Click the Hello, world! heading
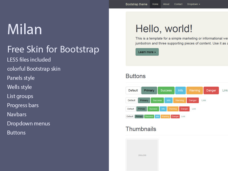The image size is (228, 171). [164, 28]
